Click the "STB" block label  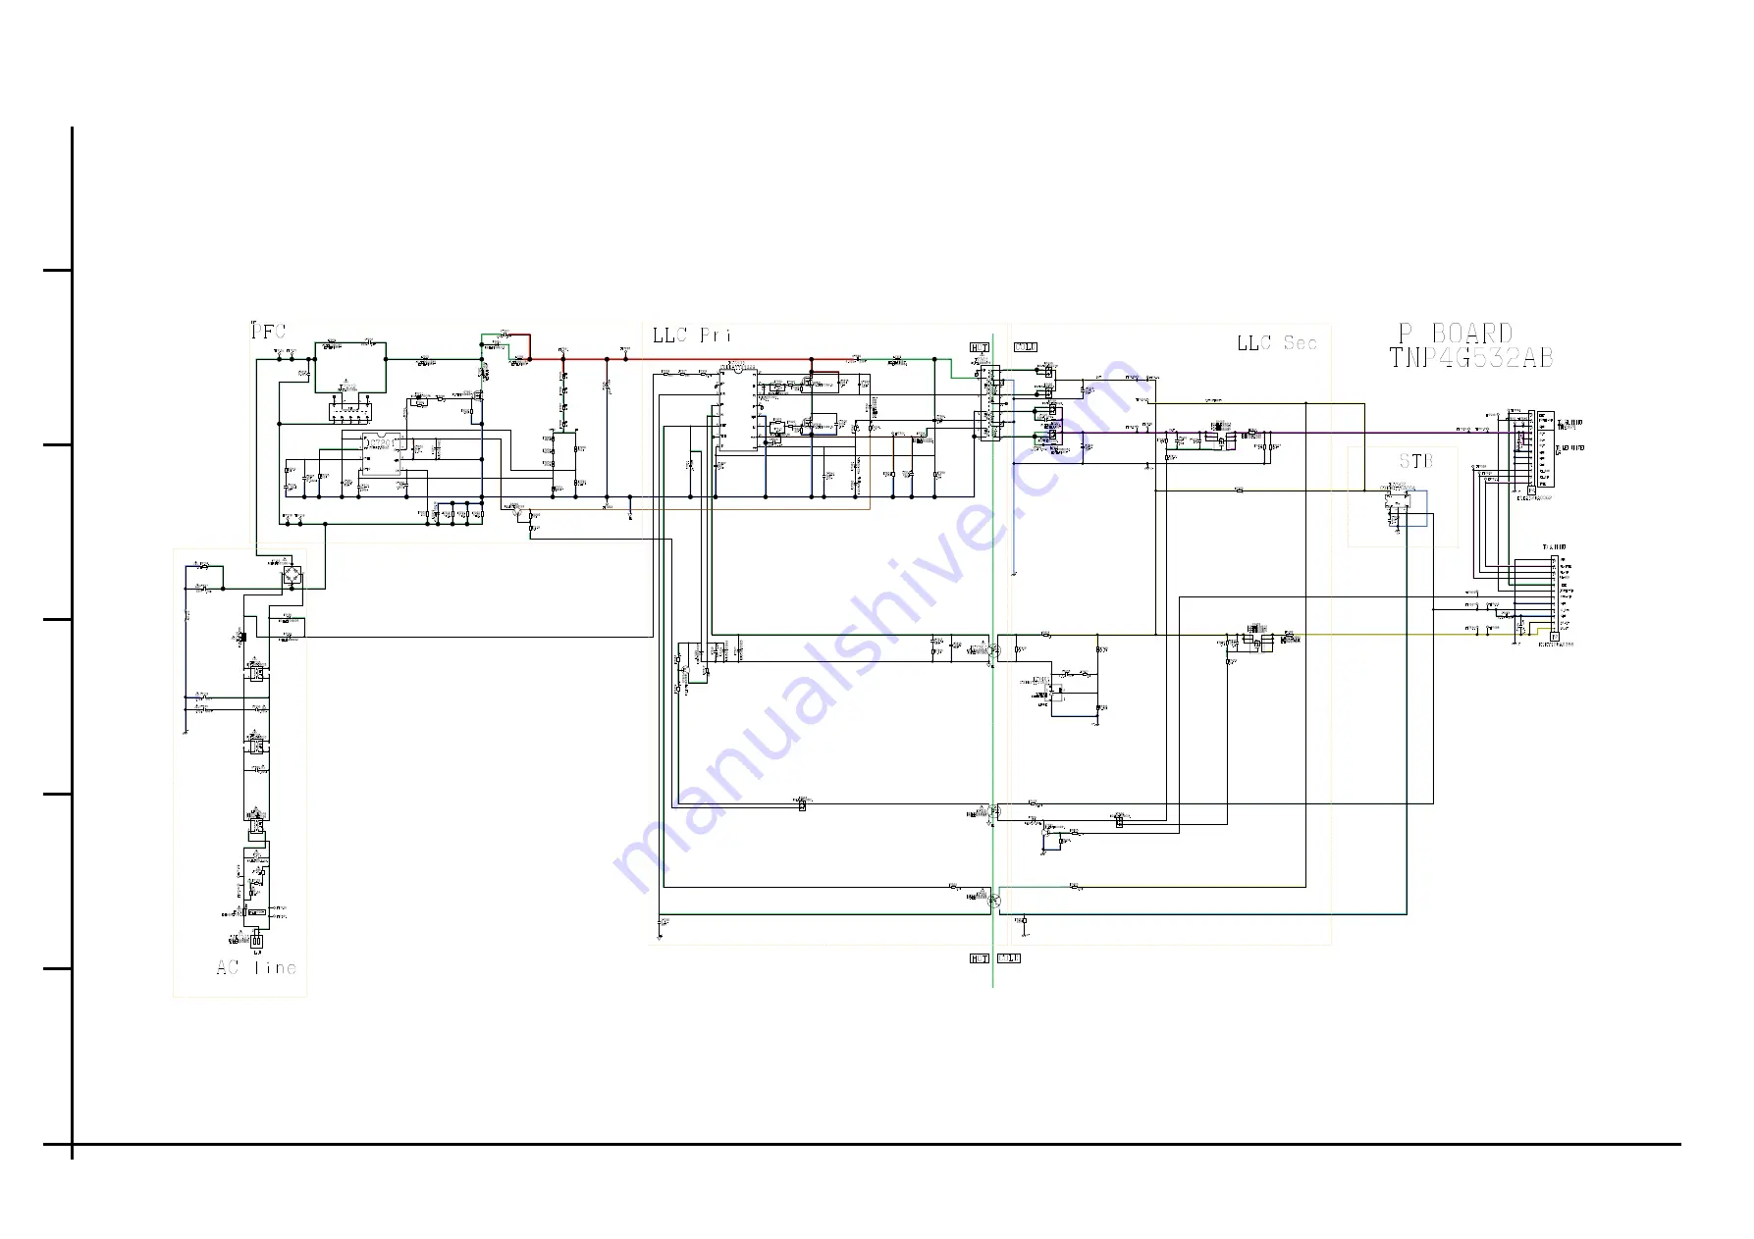[1415, 461]
